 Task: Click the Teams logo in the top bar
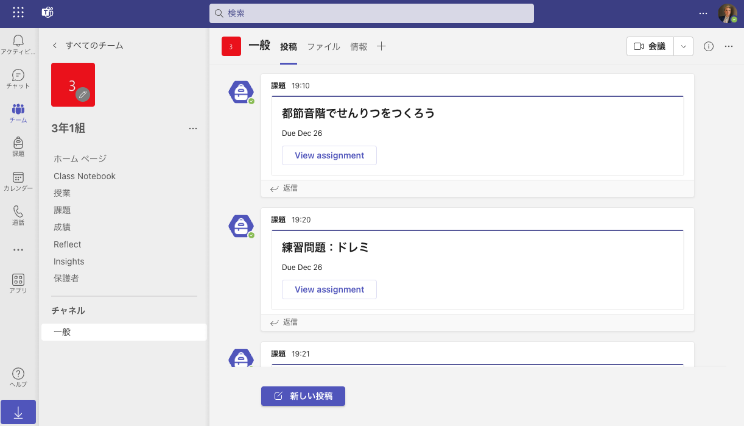point(47,12)
